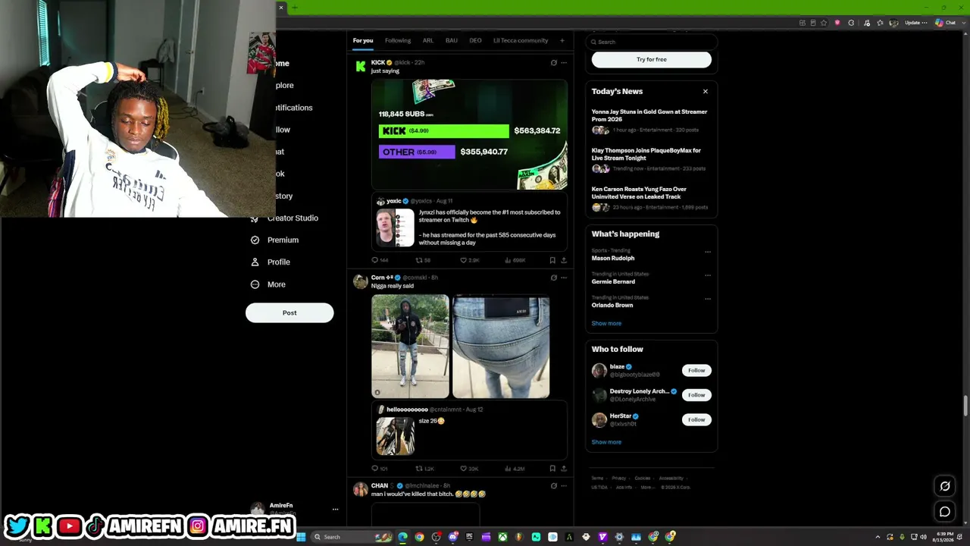
Task: Follow Destroy Lonely Archive account
Action: click(696, 394)
